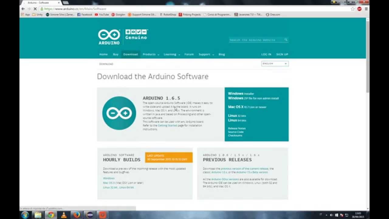Open the Buy page
The height and width of the screenshot is (219, 389).
click(115, 54)
